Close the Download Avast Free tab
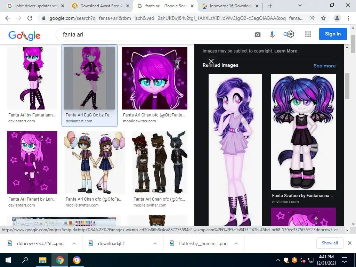The image size is (356, 267). pyautogui.click(x=128, y=6)
